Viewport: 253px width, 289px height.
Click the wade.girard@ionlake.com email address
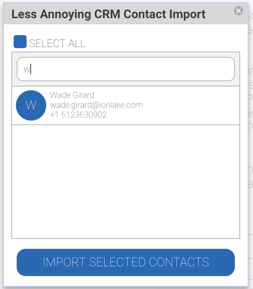(96, 105)
